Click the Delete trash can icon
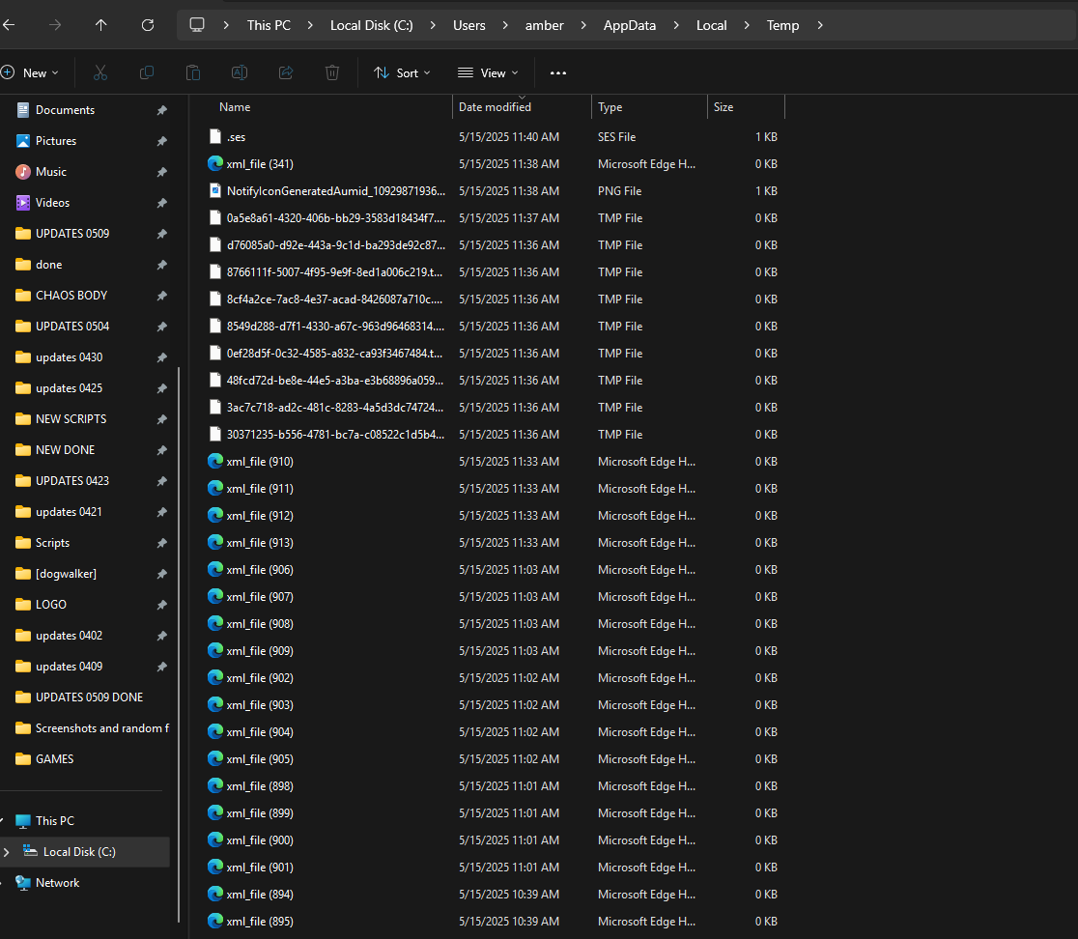This screenshot has width=1078, height=939. coord(332,72)
